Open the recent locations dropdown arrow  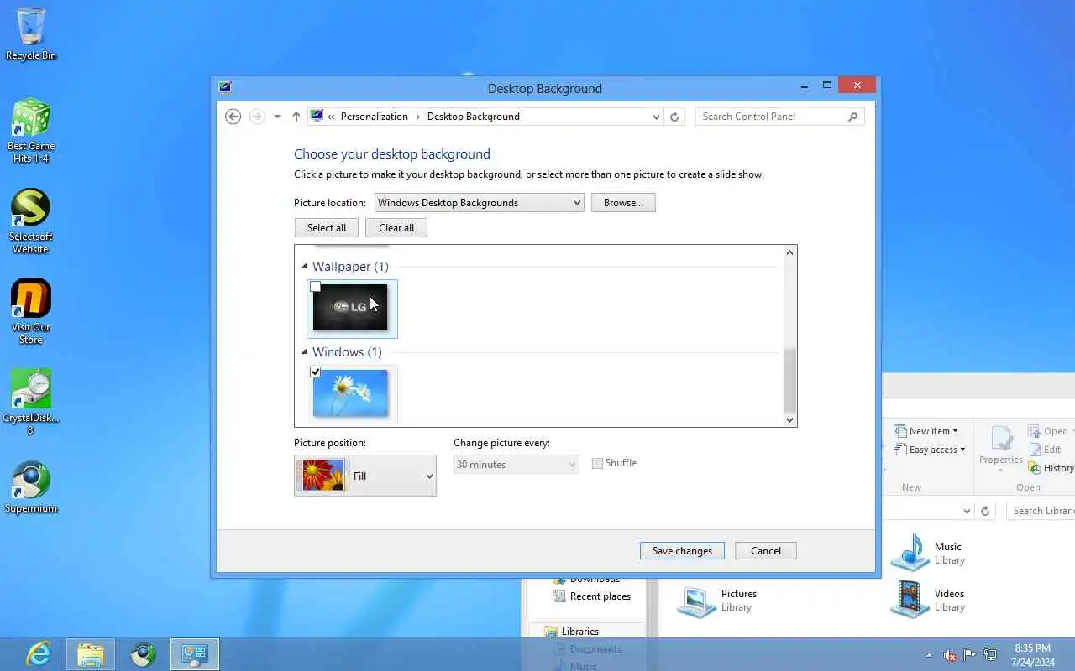277,117
